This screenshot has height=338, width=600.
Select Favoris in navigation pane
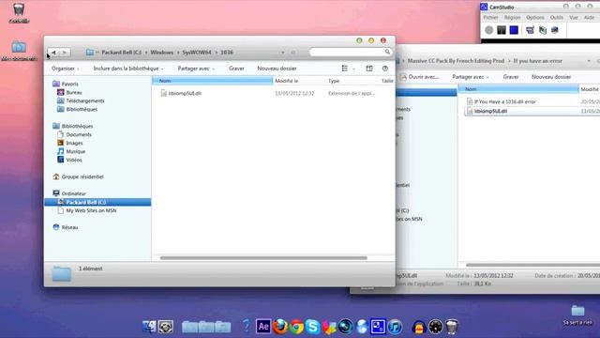click(x=69, y=84)
